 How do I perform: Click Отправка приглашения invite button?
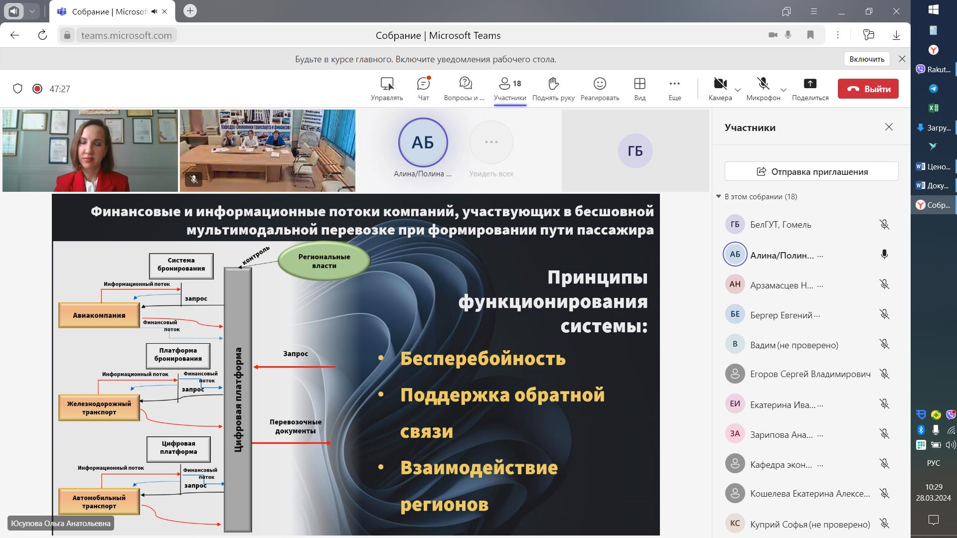811,171
